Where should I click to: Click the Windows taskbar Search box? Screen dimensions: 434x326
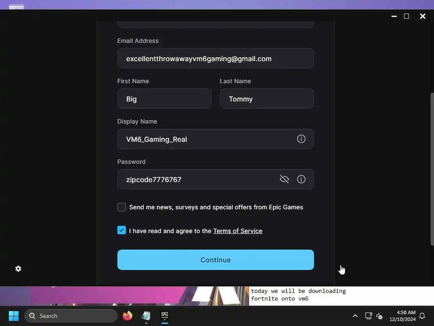pos(71,316)
